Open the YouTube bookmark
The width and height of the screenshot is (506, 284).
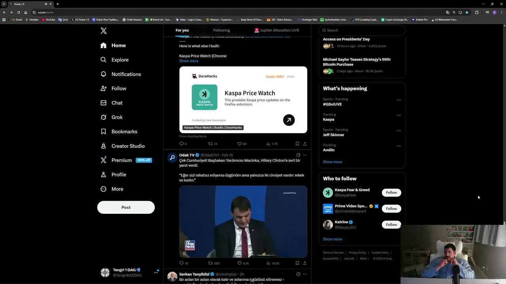point(49,20)
